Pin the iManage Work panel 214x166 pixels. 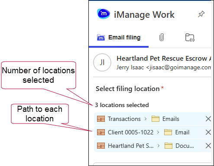coord(201,14)
